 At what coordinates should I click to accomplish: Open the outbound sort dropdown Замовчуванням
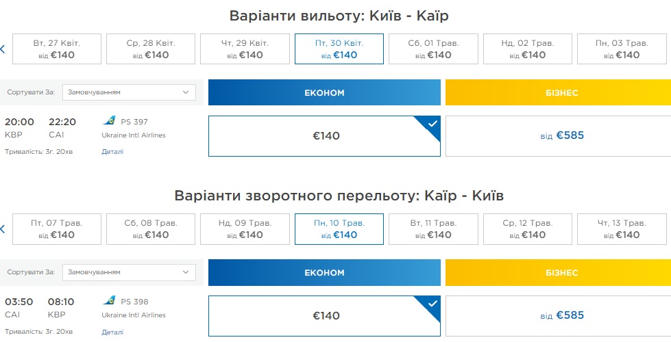(129, 92)
